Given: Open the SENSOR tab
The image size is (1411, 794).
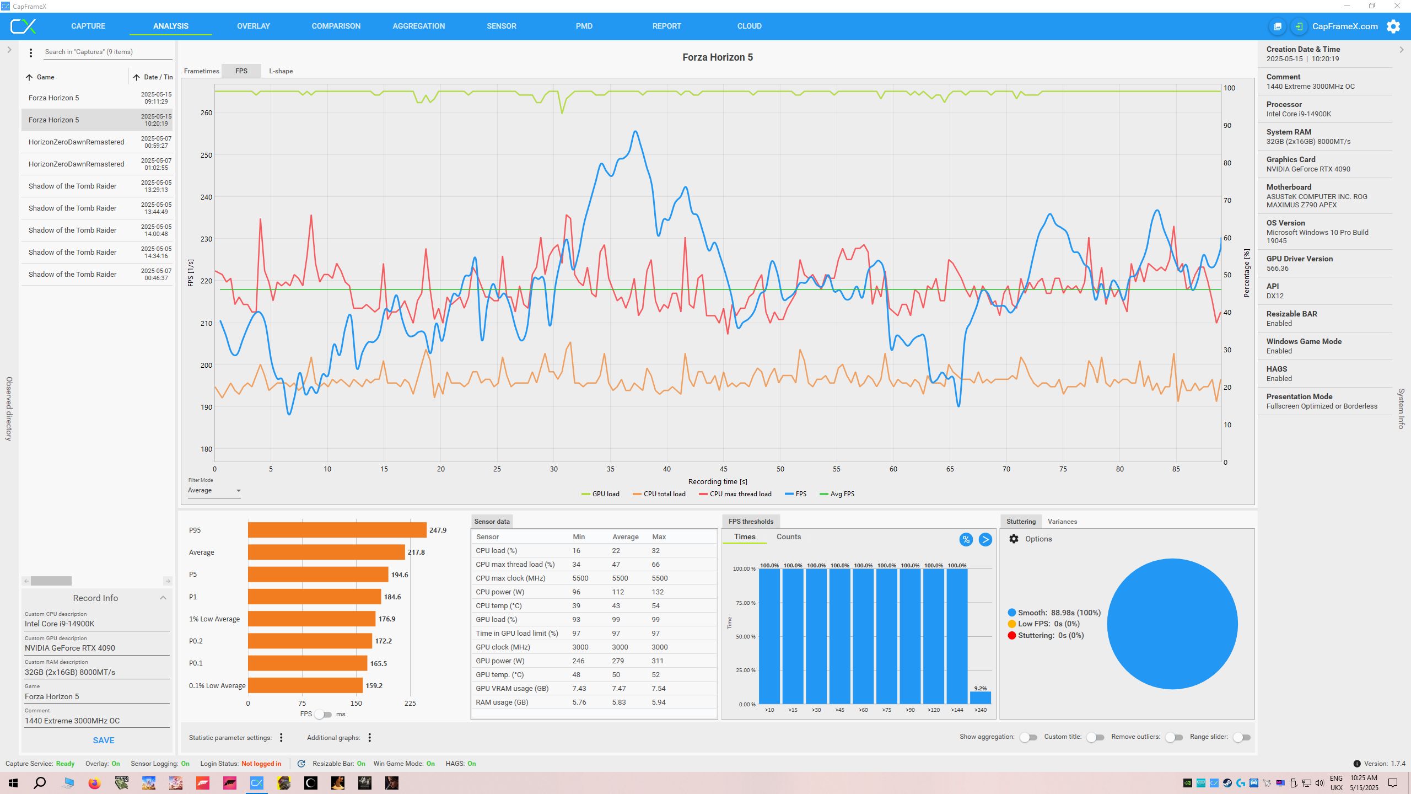Looking at the screenshot, I should click(x=502, y=26).
